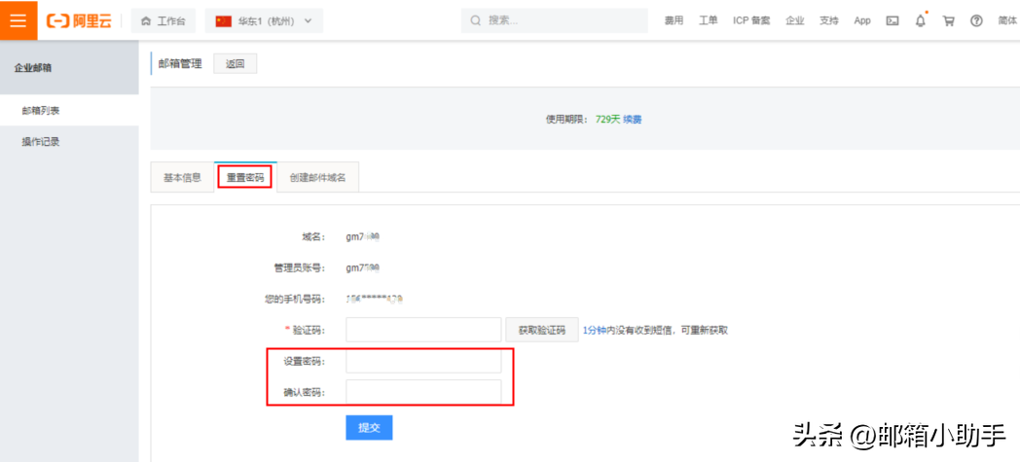The image size is (1020, 462).
Task: Click the 设置密码 input field
Action: click(x=423, y=361)
